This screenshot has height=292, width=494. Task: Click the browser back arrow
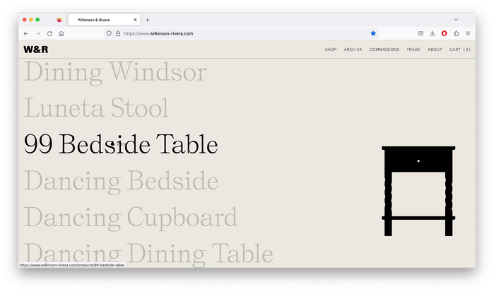[26, 33]
